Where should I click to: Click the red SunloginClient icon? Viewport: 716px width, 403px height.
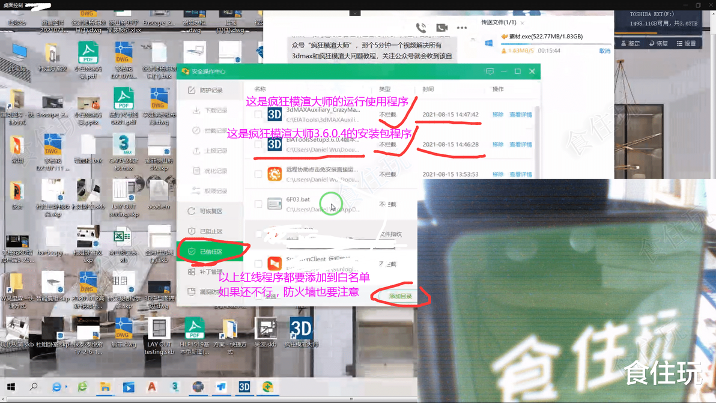coord(275,263)
